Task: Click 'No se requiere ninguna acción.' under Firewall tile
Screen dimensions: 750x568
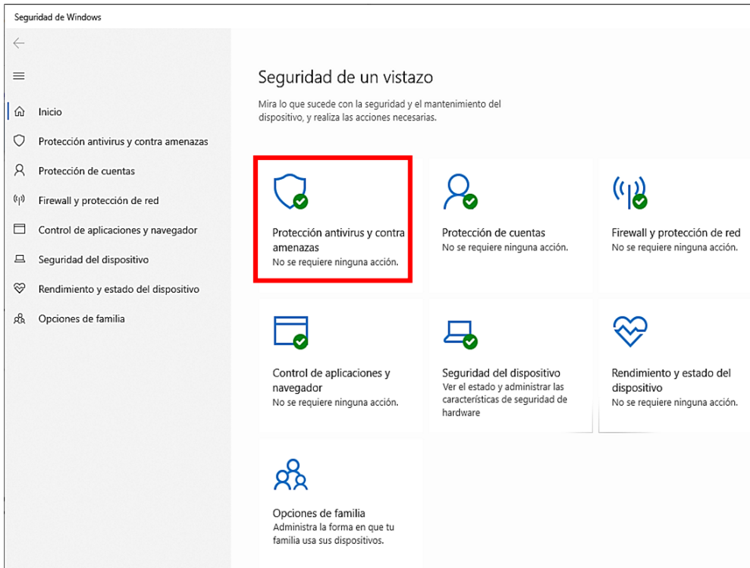Action: (x=675, y=247)
